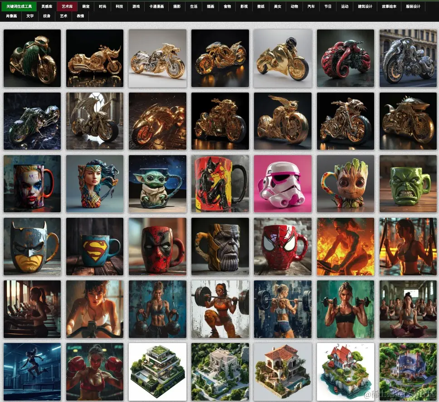
Task: Open the Harley Quinn mug image
Action: click(32, 184)
